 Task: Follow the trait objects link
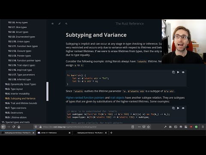[117, 98]
